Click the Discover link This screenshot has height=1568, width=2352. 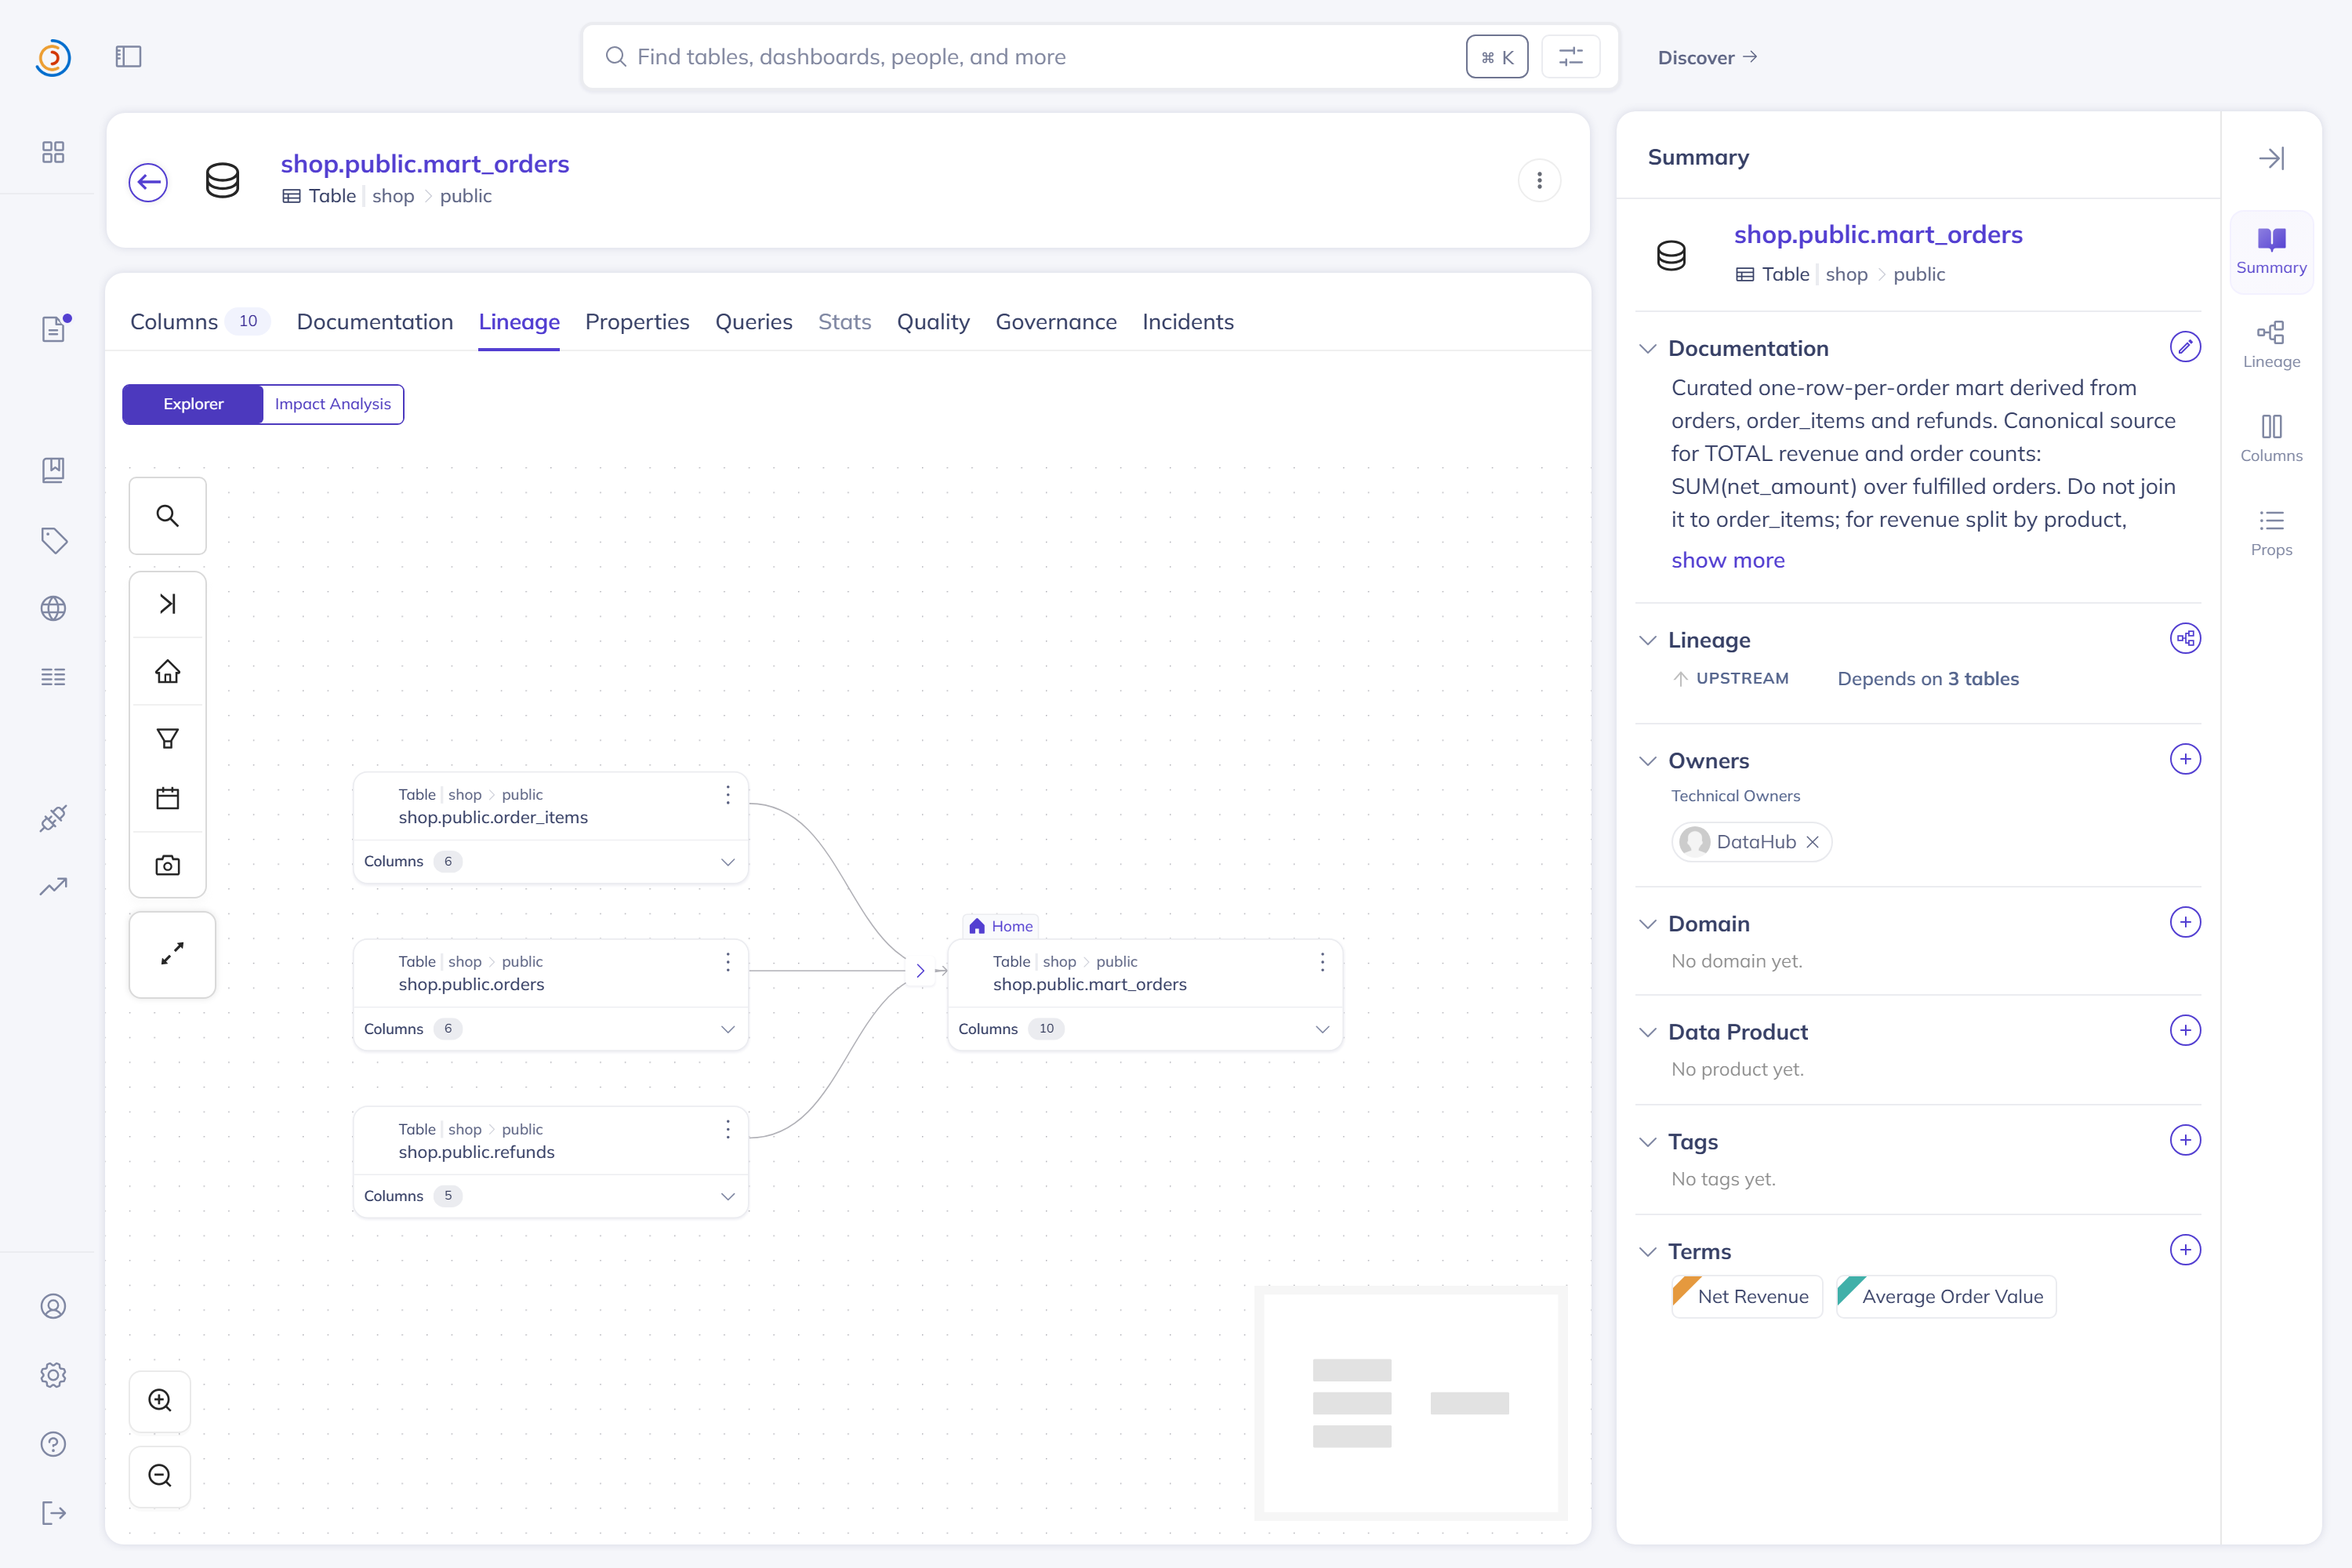pos(1707,58)
